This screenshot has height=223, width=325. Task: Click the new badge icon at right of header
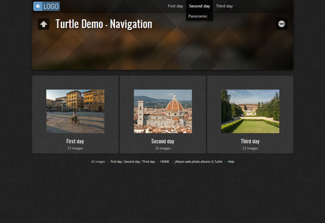281,24
